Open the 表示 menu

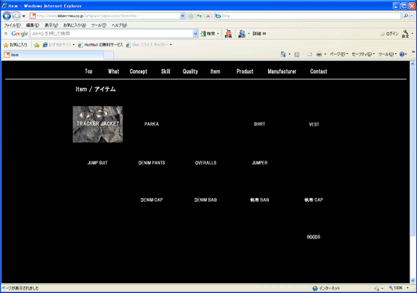[51, 25]
